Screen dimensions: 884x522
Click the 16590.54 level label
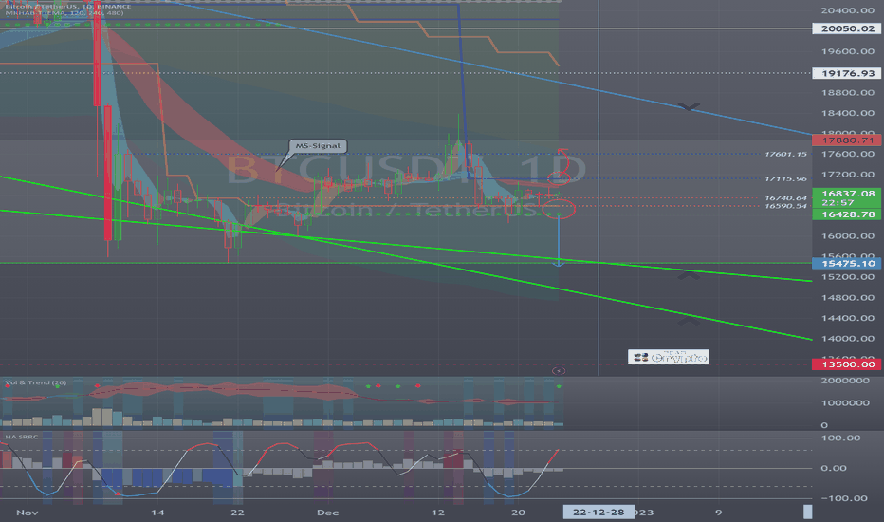(785, 206)
